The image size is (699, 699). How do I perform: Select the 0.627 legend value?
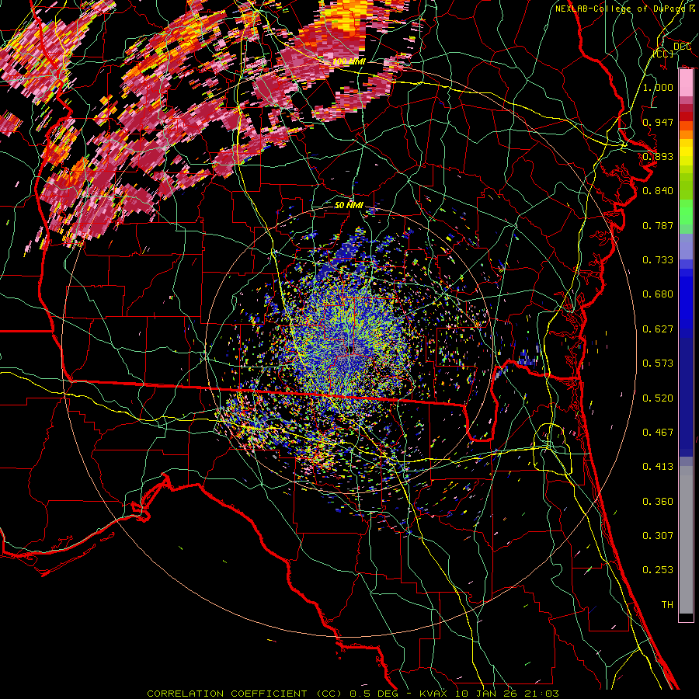(x=658, y=329)
